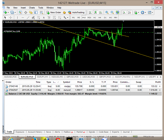Viewport: 164px width, 140px height.
Task: Open the Profiles dropdown arrow
Action: coord(15,13)
